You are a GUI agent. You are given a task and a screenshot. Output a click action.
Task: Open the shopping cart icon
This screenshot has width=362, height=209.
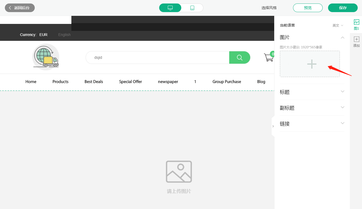click(269, 57)
